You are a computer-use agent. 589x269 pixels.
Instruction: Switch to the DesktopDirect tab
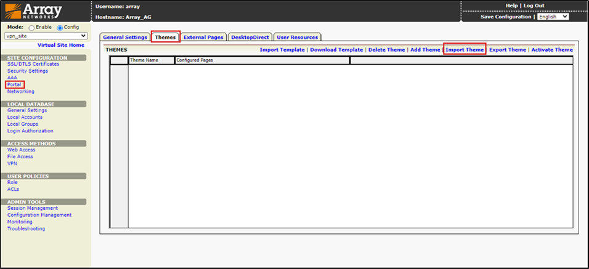[x=250, y=38]
